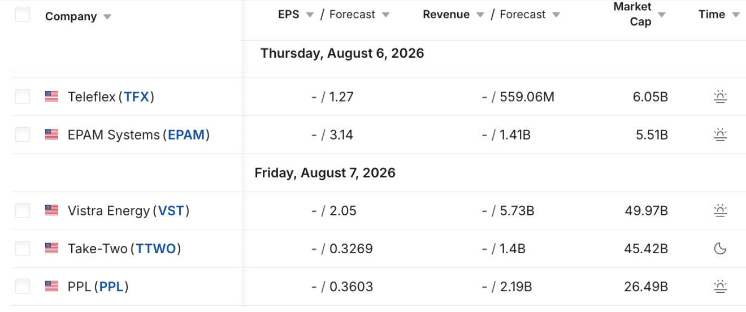Tick the select-all checkbox in header
The height and width of the screenshot is (312, 746).
tap(23, 15)
